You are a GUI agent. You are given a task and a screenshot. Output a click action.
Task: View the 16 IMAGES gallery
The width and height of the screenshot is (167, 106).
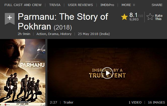[156, 102]
